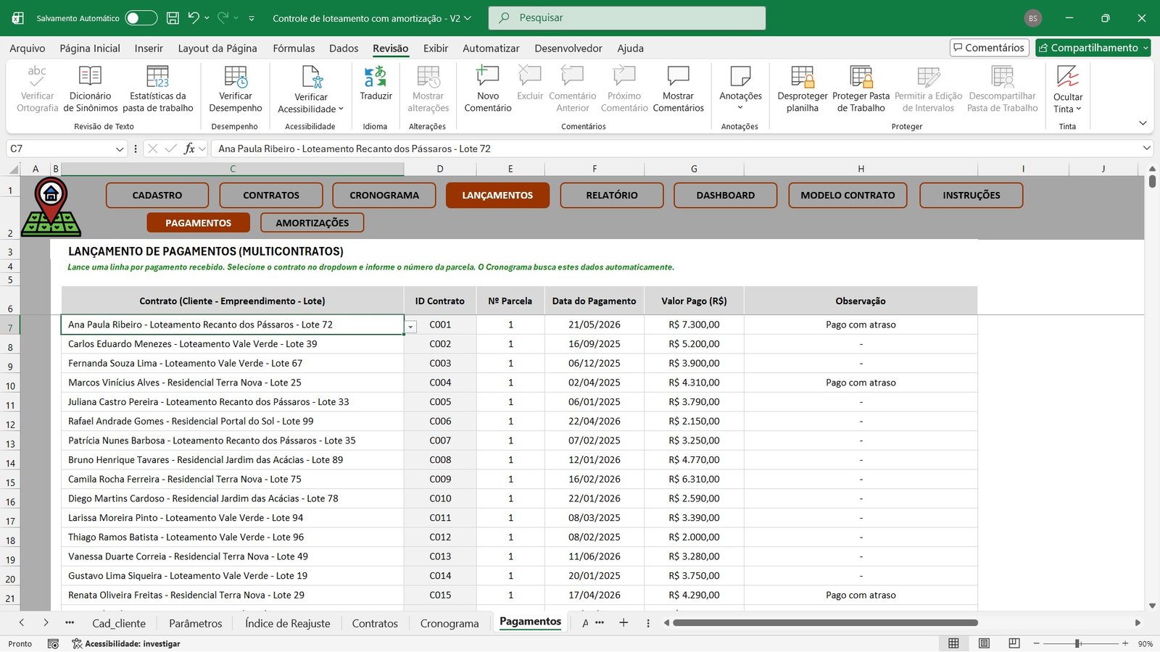The width and height of the screenshot is (1160, 652).
Task: Click the DASHBOARD navigation button
Action: 726,196
